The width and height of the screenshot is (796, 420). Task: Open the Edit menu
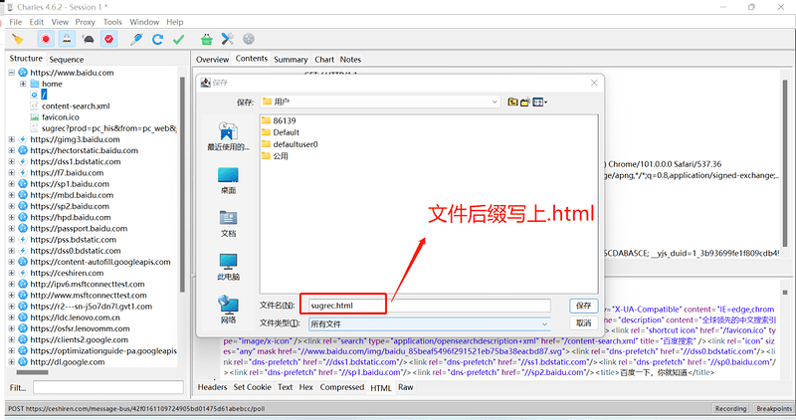(37, 22)
